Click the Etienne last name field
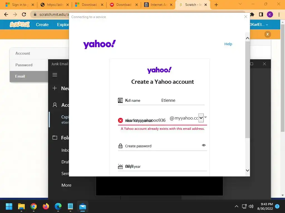 183,100
